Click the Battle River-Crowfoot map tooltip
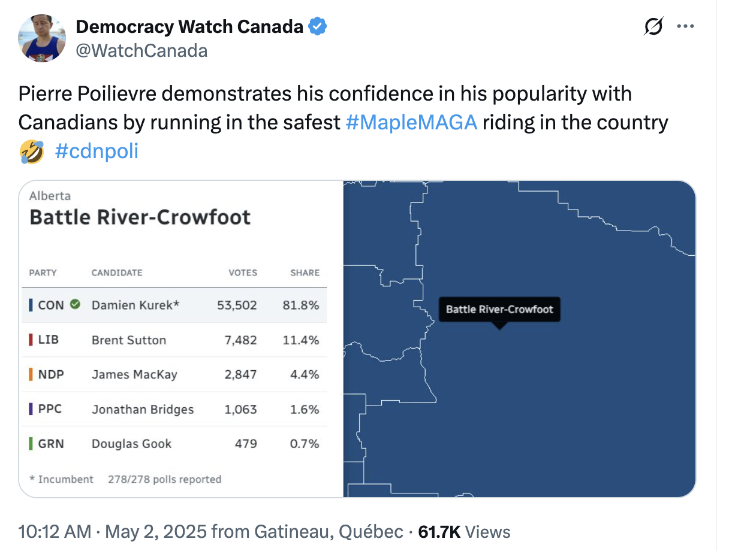 [x=499, y=310]
